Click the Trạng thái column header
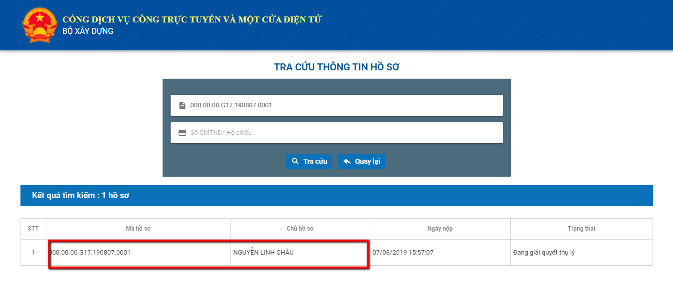The image size is (673, 292). pos(582,229)
